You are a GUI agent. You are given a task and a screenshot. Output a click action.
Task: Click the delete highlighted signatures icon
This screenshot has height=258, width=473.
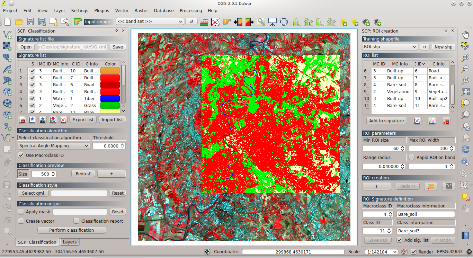click(21, 119)
